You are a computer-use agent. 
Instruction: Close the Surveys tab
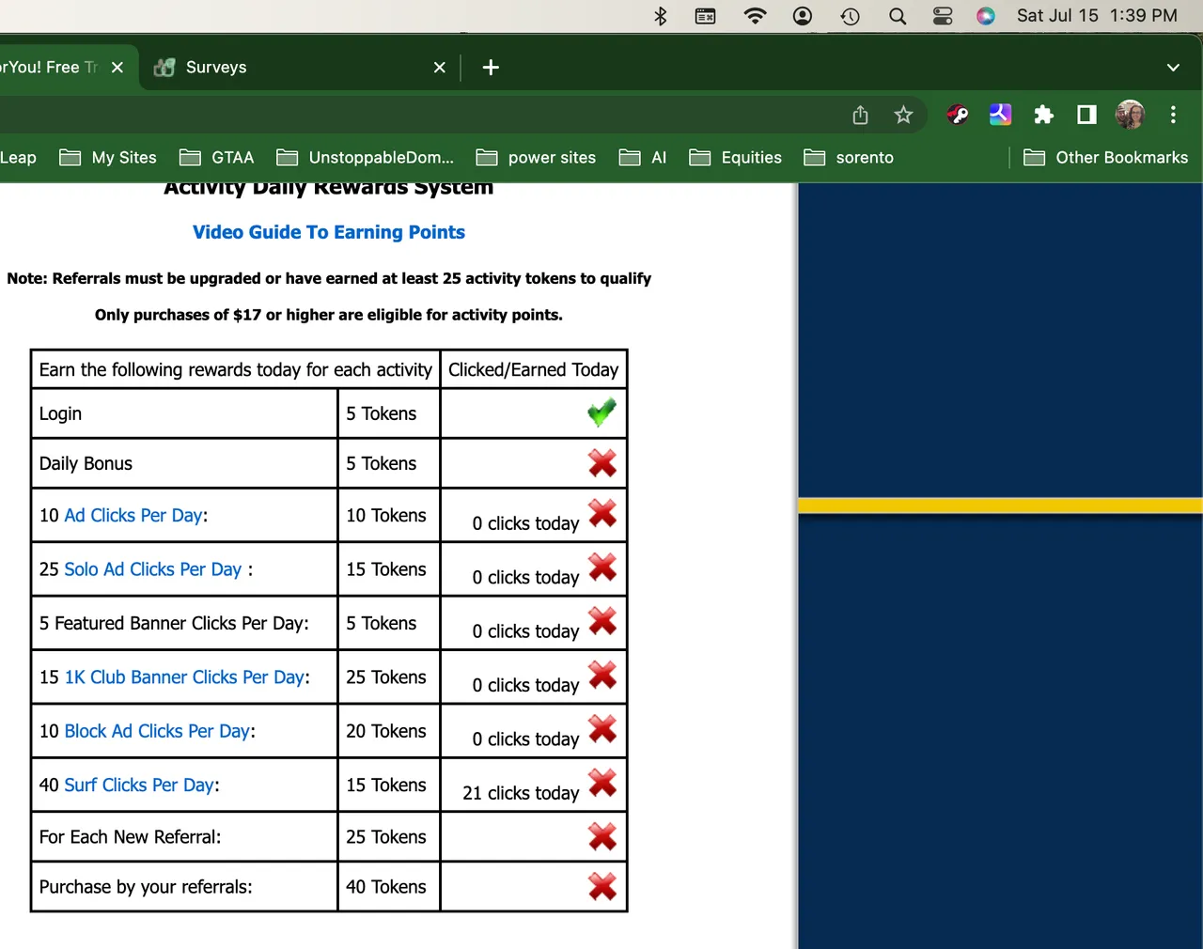[x=439, y=68]
